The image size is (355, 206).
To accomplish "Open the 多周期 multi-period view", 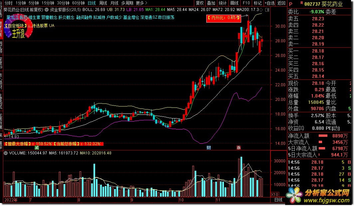I will coord(127,3).
